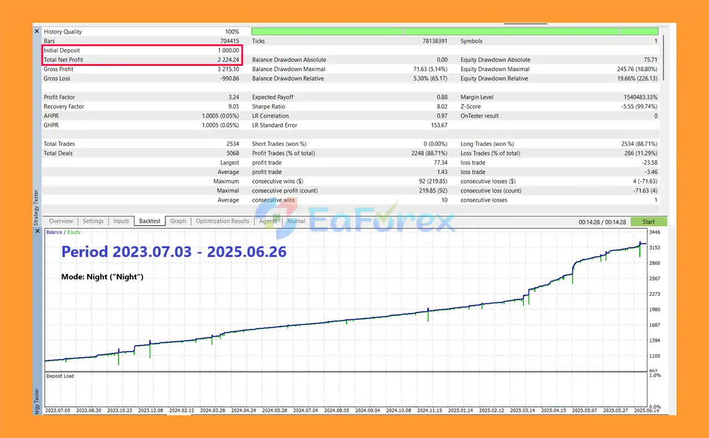Click the Gross Profit value 3 215.10
This screenshot has width=709, height=438.
pyautogui.click(x=228, y=69)
